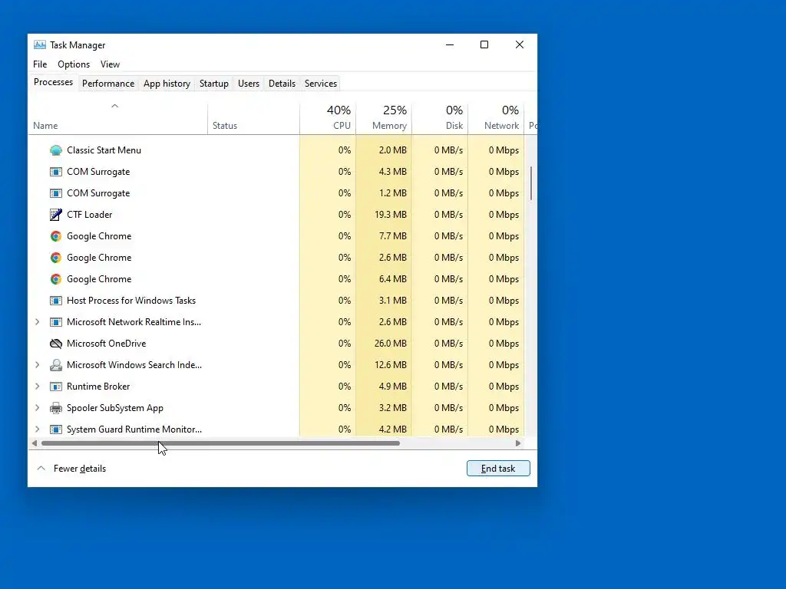Select the Runtime Broker process name

(x=98, y=387)
